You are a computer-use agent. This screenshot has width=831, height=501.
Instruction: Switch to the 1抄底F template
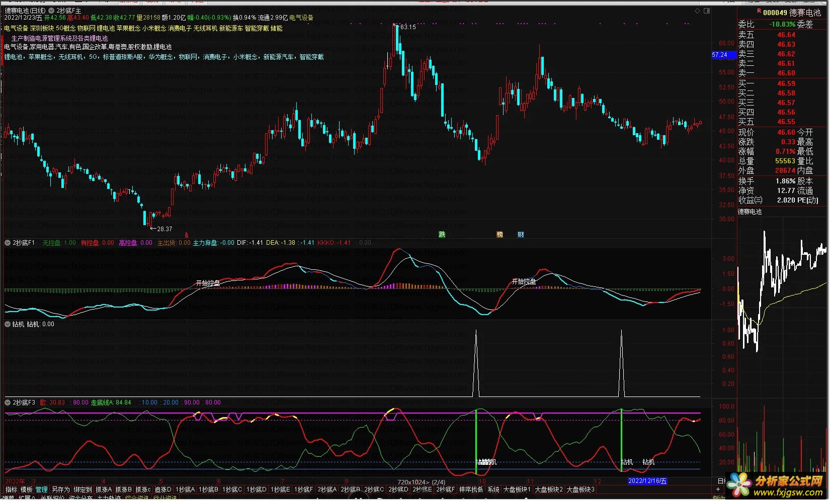304,490
